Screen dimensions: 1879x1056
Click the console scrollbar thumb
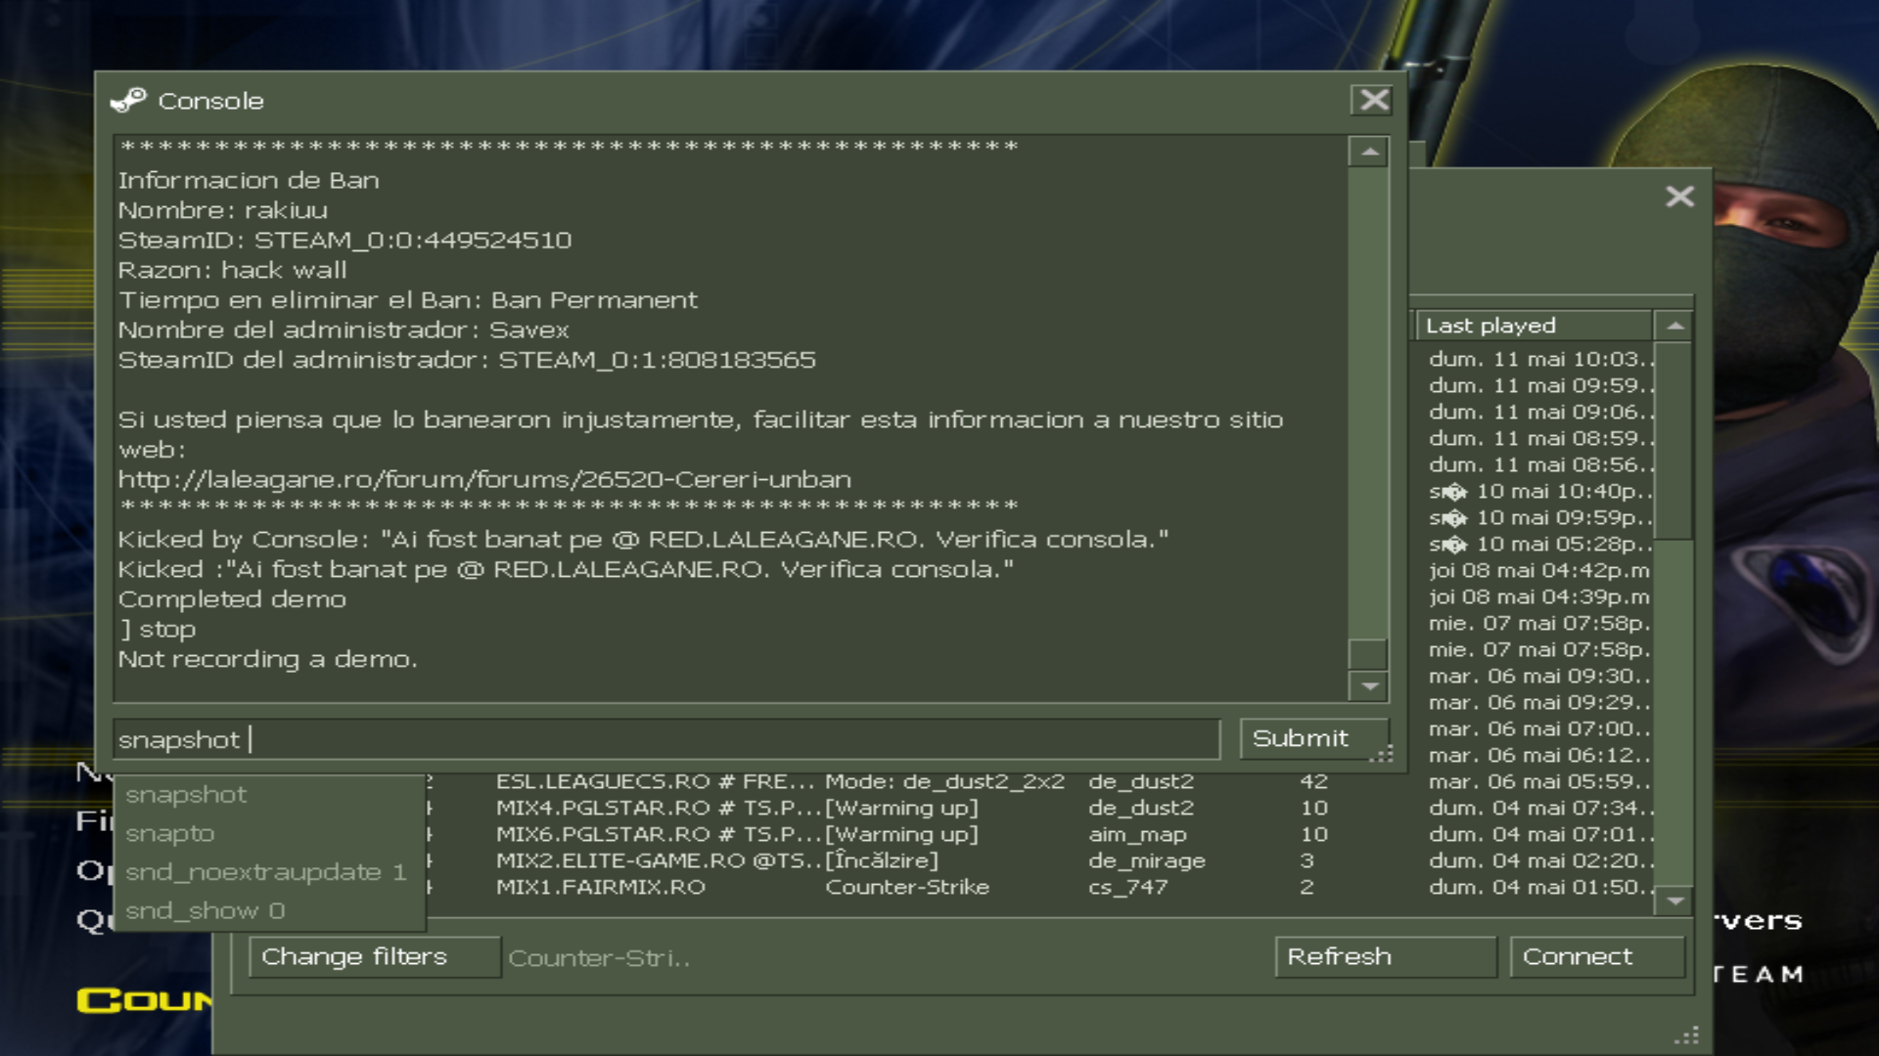(x=1368, y=653)
